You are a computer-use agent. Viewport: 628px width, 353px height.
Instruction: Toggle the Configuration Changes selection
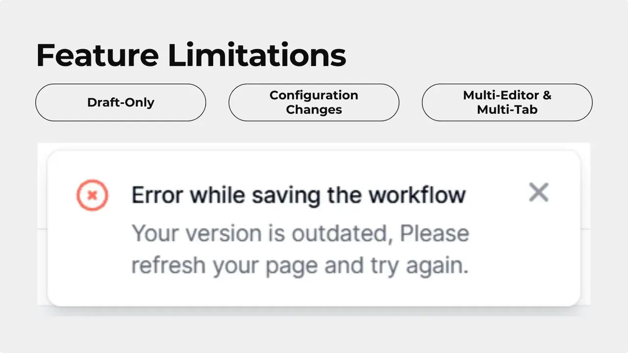click(314, 102)
